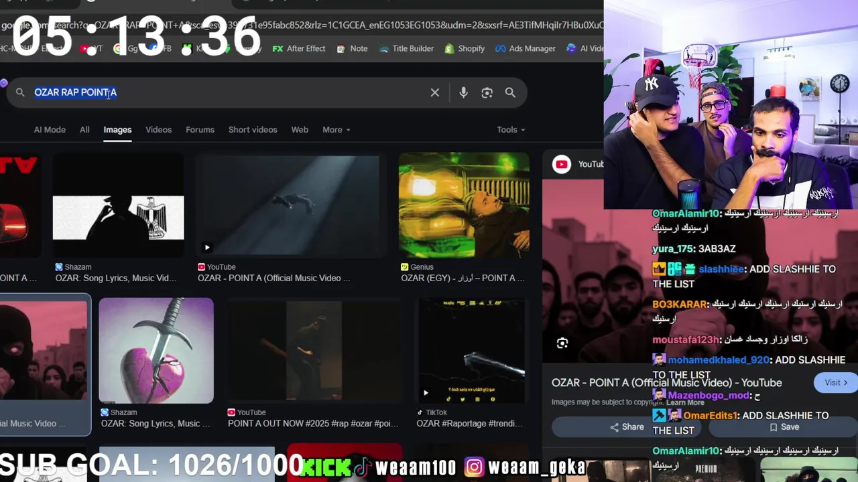This screenshot has width=858, height=482.
Task: Switch to AI Mode tab
Action: 50,129
